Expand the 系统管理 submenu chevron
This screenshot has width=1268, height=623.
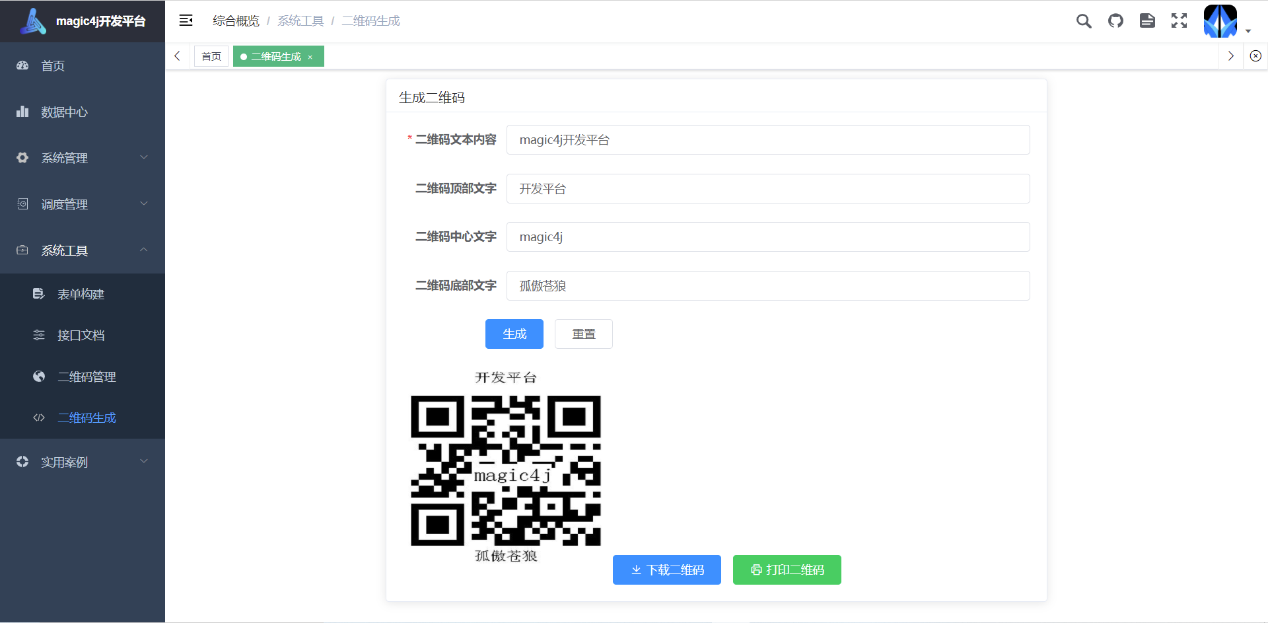pos(144,157)
